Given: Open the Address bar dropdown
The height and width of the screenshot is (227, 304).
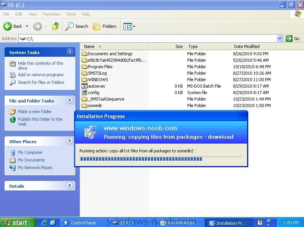Looking at the screenshot, I should tap(280, 38).
